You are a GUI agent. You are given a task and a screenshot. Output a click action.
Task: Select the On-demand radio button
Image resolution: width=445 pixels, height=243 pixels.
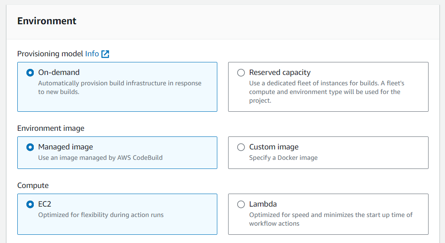[30, 73]
